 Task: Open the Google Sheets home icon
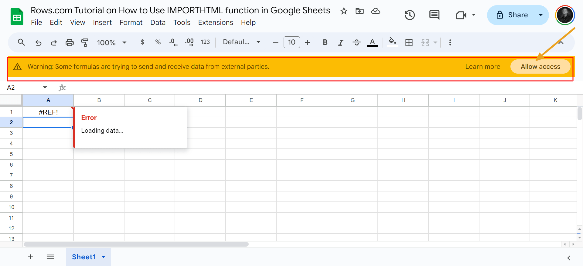[x=17, y=16]
